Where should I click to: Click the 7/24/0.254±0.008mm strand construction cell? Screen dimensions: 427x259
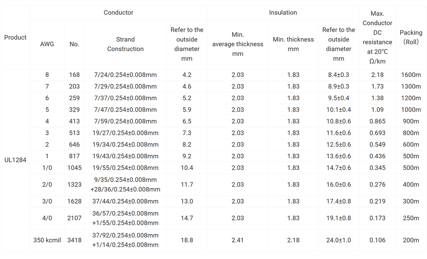click(x=125, y=75)
